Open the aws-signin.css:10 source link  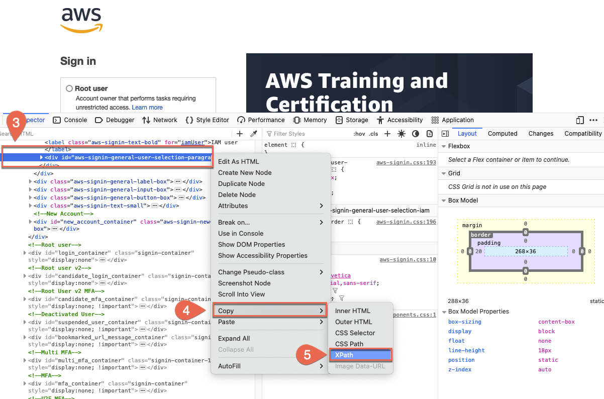coord(408,259)
